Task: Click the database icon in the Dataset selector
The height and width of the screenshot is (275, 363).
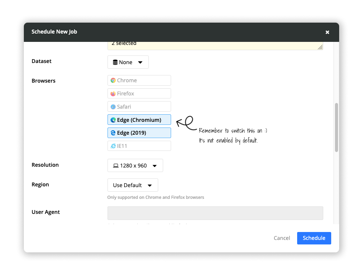Action: coord(115,62)
